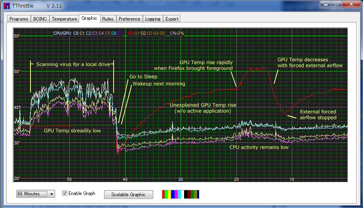
Task: Switch to the Preference tab
Action: pos(129,19)
